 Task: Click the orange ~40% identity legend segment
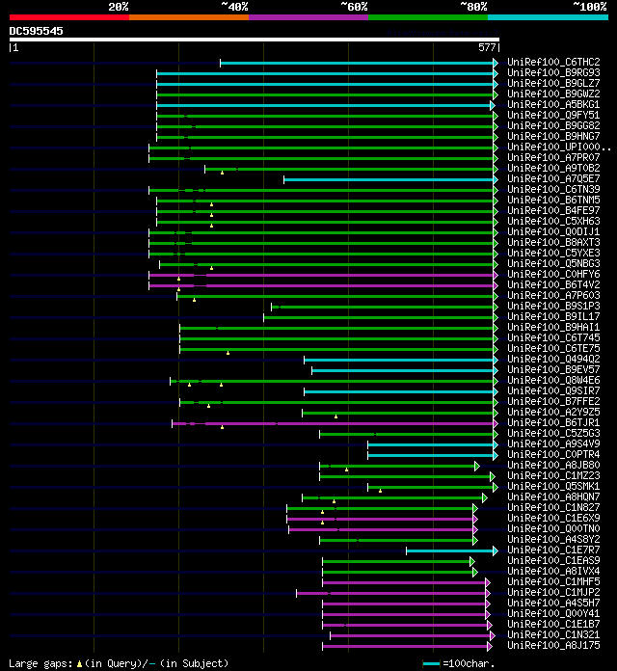coord(189,17)
